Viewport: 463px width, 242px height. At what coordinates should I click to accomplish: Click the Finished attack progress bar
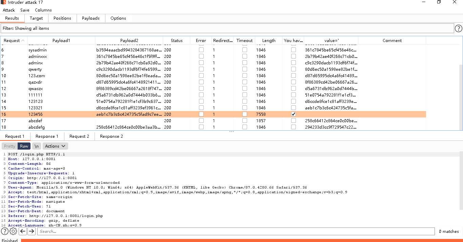[x=242, y=240]
